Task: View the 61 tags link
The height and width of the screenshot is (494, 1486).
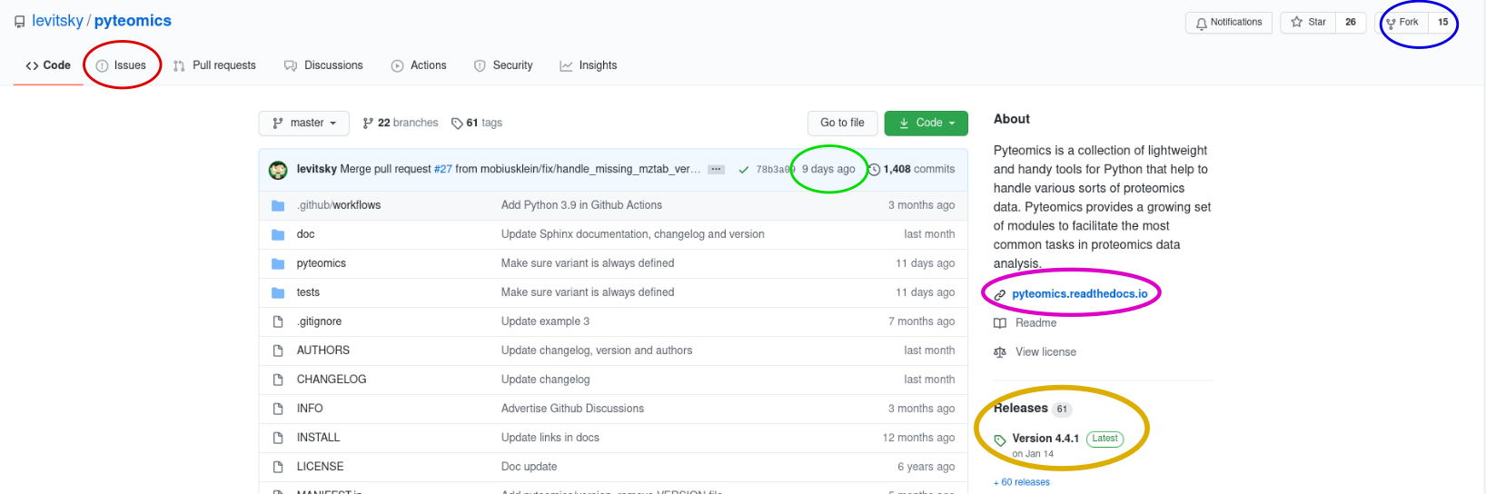Action: (x=477, y=123)
